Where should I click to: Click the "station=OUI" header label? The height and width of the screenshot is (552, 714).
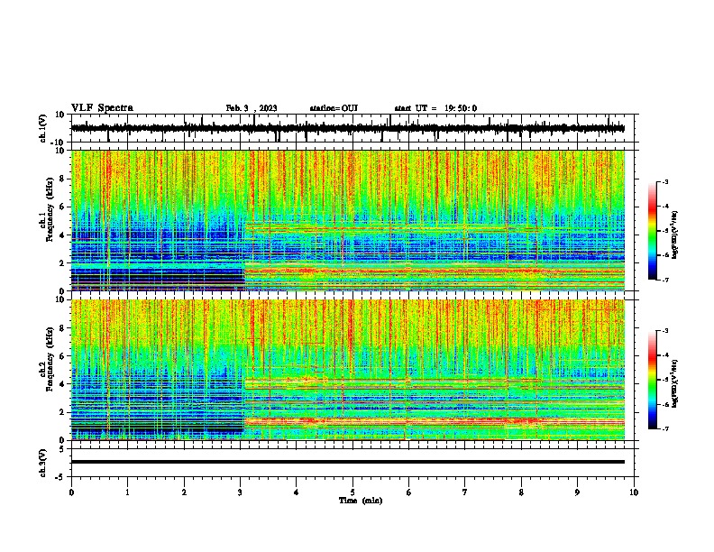(x=334, y=108)
